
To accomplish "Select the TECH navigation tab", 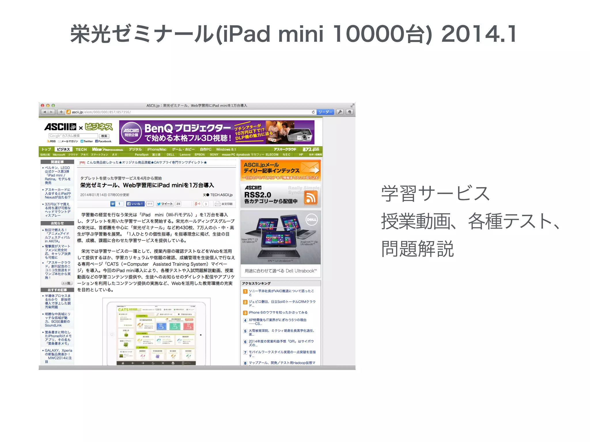I will 81,149.
